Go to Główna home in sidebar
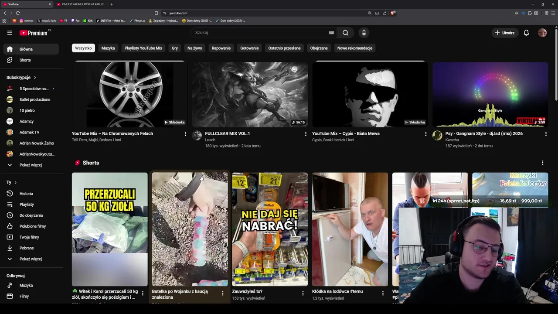Viewport: 558px width, 314px height. pos(31,49)
